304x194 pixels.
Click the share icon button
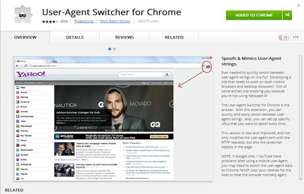click(x=287, y=15)
